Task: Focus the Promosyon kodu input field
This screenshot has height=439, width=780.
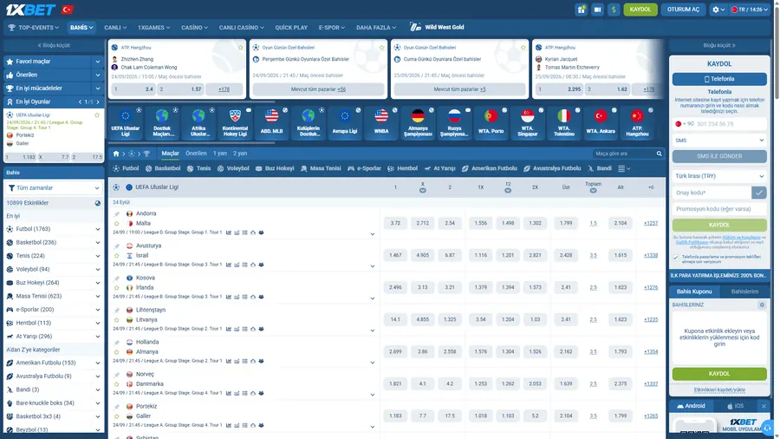Action: point(719,209)
